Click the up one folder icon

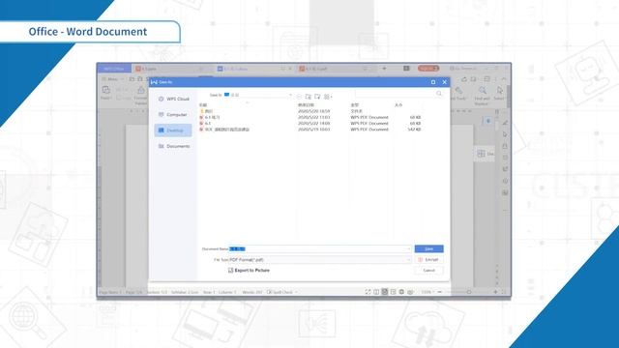tap(309, 97)
